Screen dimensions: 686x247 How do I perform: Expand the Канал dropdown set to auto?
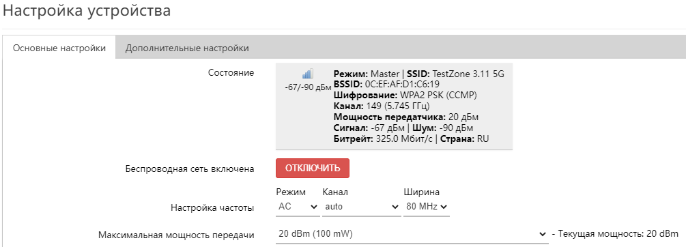(x=361, y=207)
